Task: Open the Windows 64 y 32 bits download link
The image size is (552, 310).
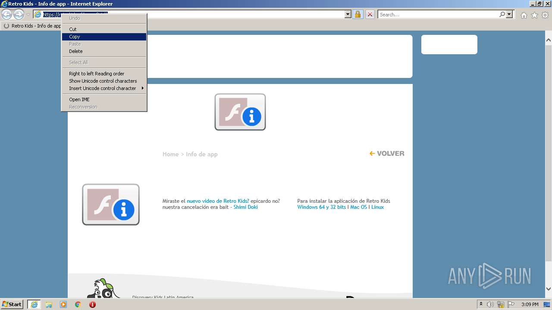Action: coord(321,207)
